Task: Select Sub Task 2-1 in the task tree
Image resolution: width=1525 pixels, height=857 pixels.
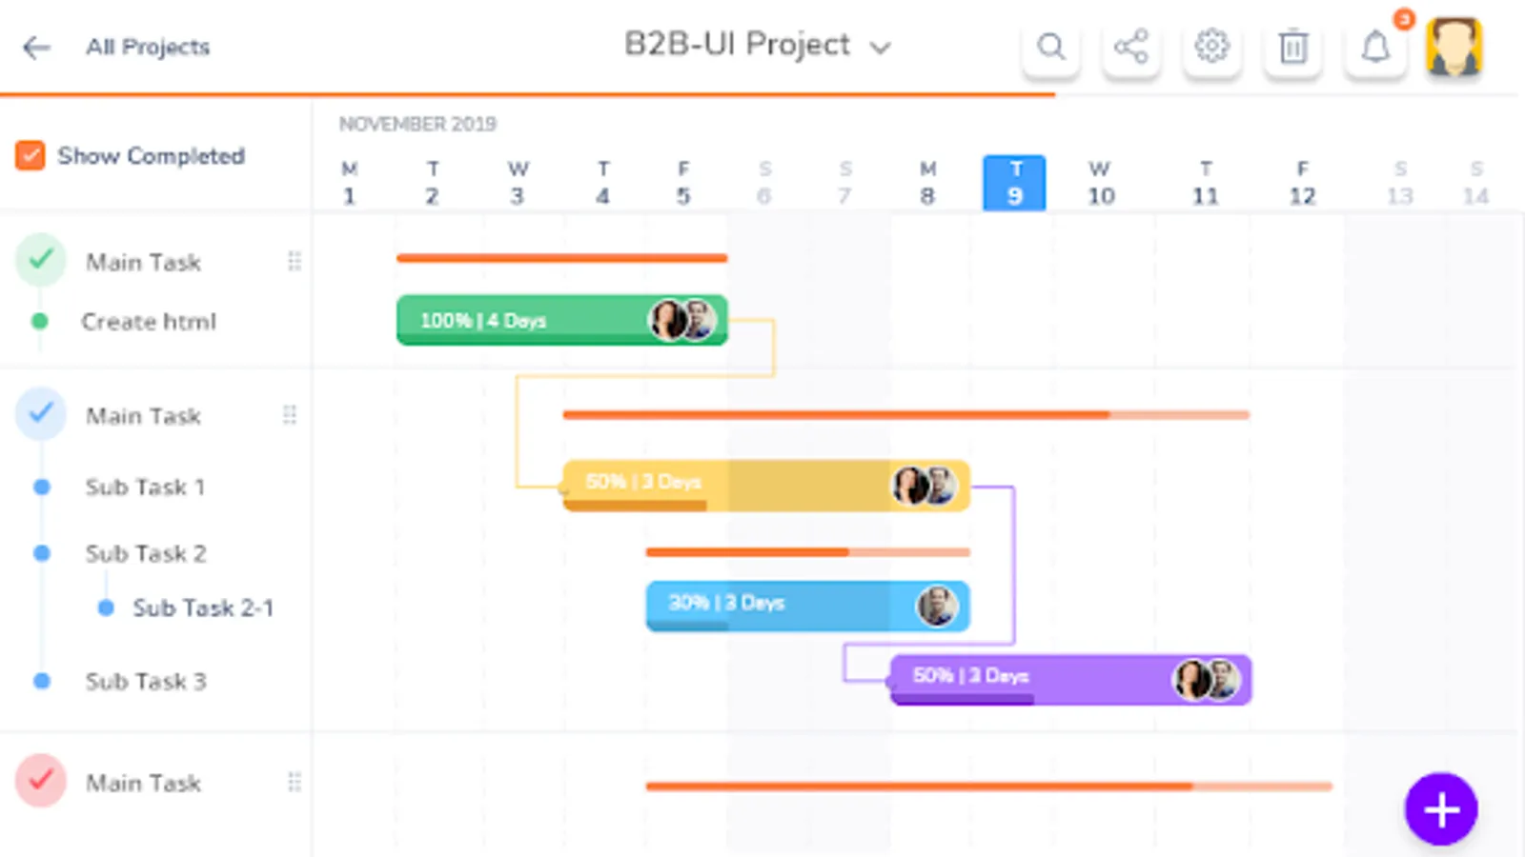Action: pos(203,608)
